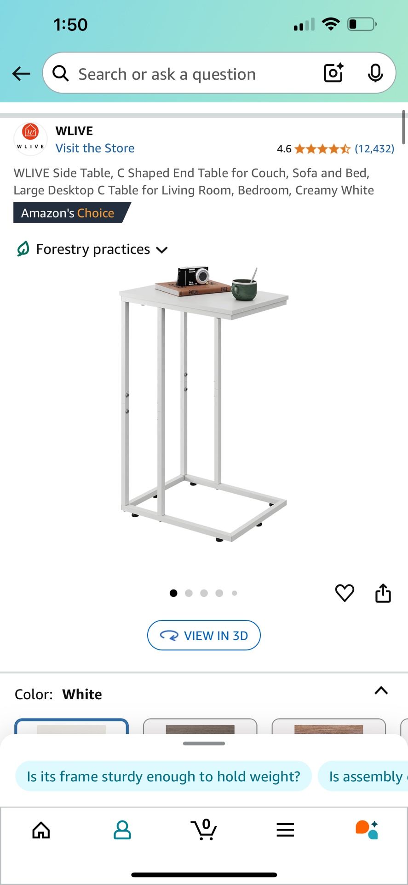The width and height of the screenshot is (408, 885).
Task: Select the White color swatch
Action: 71,726
